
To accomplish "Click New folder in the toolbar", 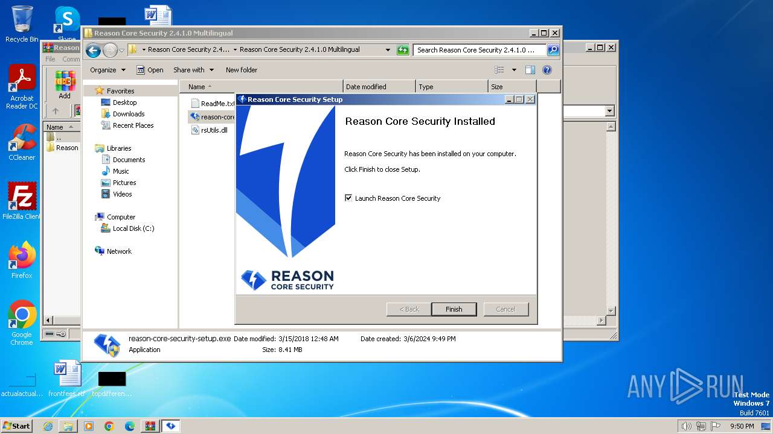I will tap(242, 70).
